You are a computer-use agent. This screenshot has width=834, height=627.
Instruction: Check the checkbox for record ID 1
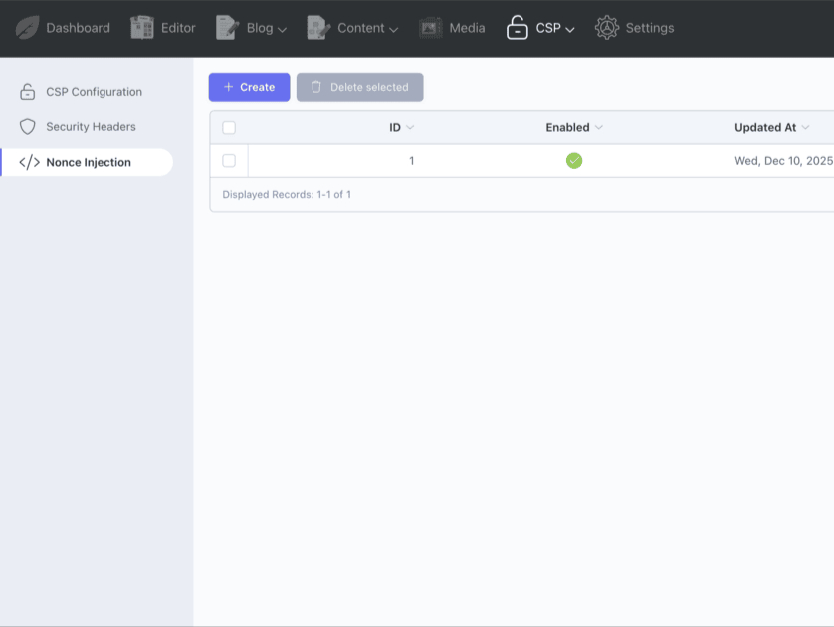229,161
